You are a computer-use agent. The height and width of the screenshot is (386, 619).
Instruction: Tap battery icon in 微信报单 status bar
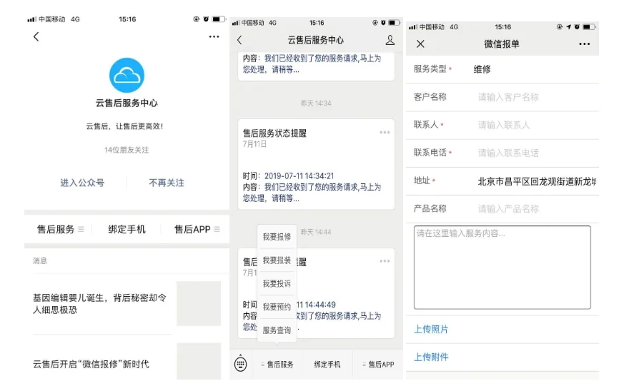tap(589, 27)
